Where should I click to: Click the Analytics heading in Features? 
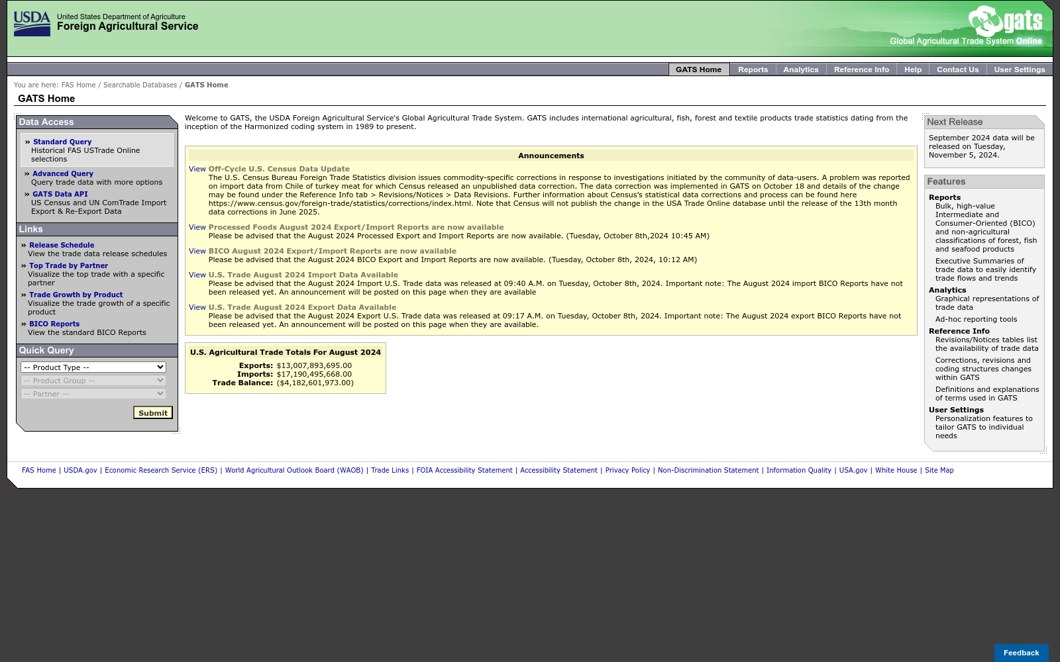point(947,291)
